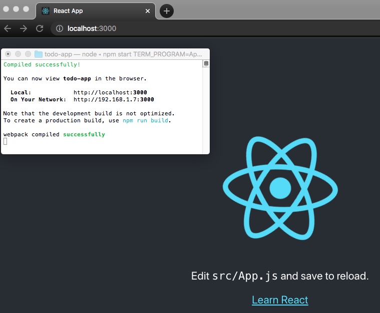Click the terminal window folder icon
Viewport: 380px width, 313px height.
38,54
